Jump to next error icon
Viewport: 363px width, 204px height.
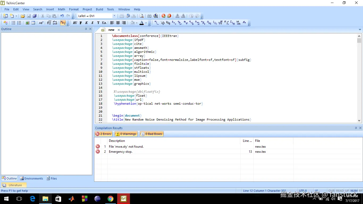163,16
